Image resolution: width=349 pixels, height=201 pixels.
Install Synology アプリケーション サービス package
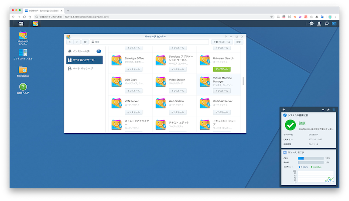click(178, 69)
